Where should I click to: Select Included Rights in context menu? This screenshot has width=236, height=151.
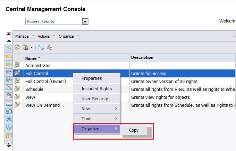click(x=96, y=89)
